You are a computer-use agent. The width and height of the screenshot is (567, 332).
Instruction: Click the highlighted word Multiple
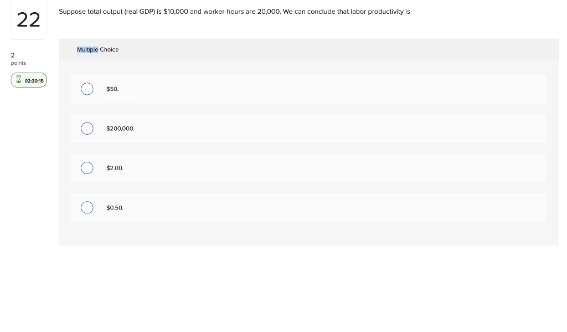point(87,49)
